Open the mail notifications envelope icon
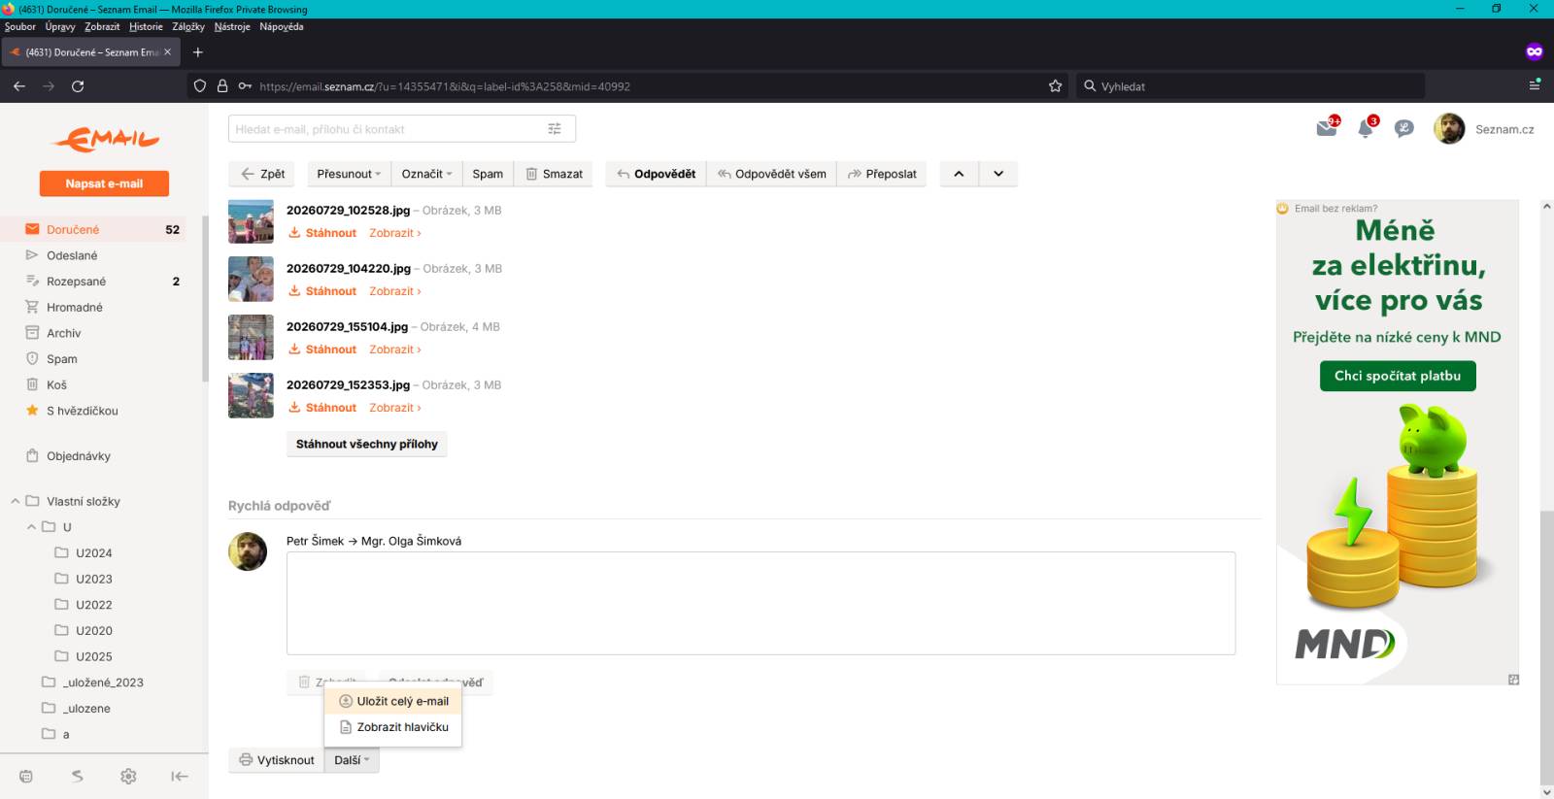Image resolution: width=1554 pixels, height=799 pixels. [x=1327, y=127]
